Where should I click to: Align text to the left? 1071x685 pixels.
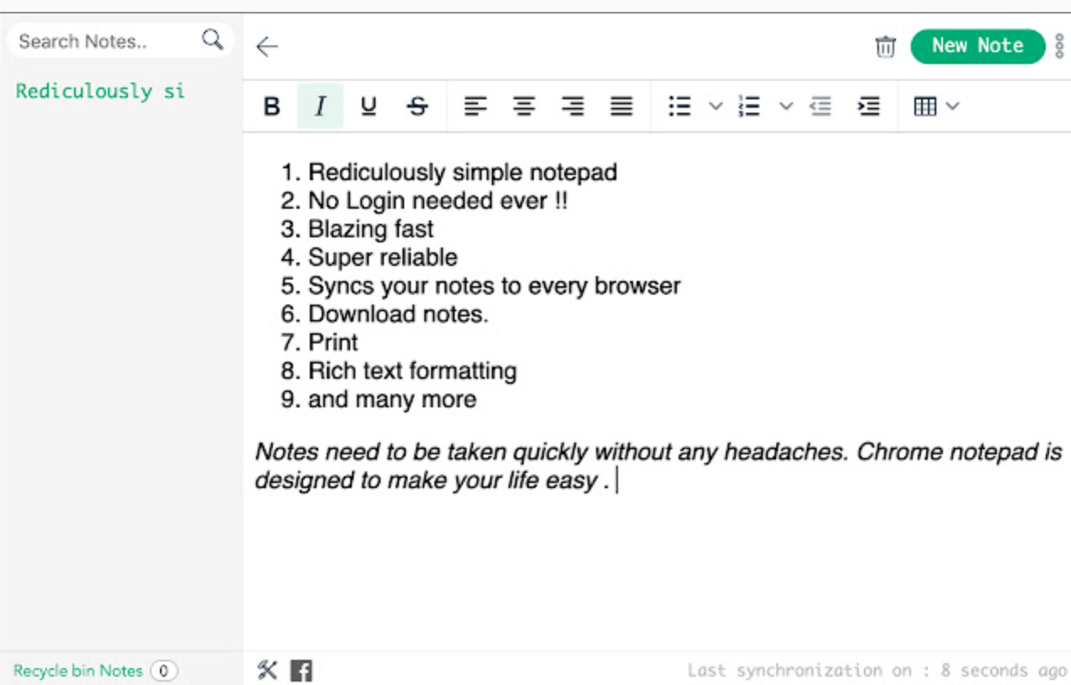click(x=476, y=107)
